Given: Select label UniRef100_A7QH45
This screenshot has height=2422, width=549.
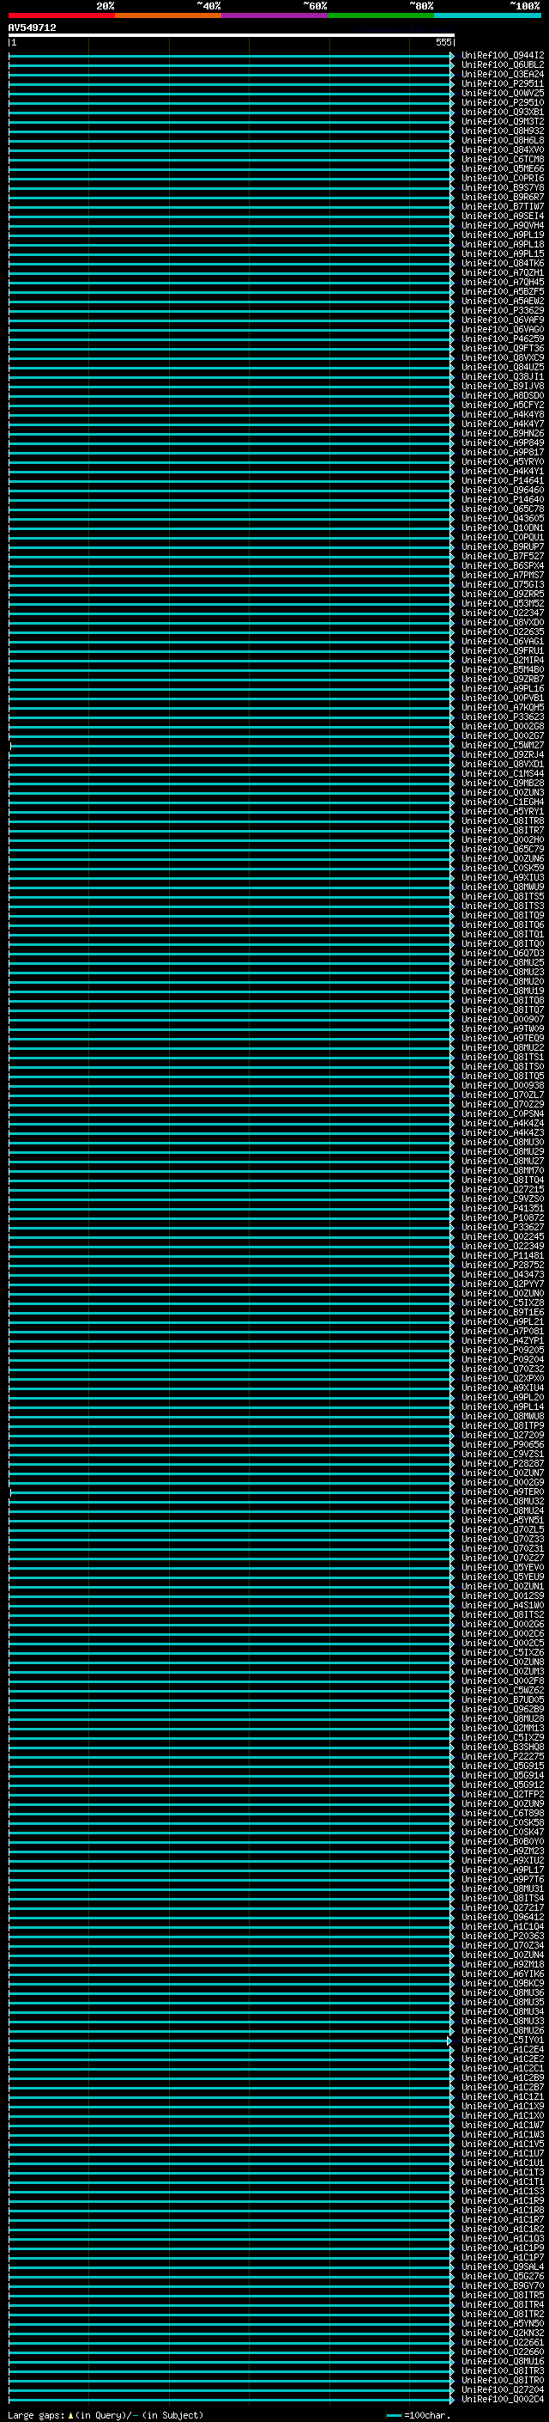Looking at the screenshot, I should click(502, 282).
